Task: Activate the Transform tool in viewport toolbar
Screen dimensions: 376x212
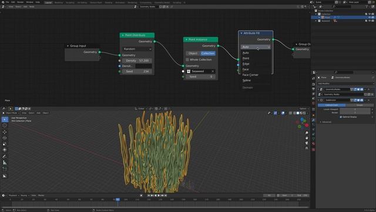Action: [x=5, y=150]
